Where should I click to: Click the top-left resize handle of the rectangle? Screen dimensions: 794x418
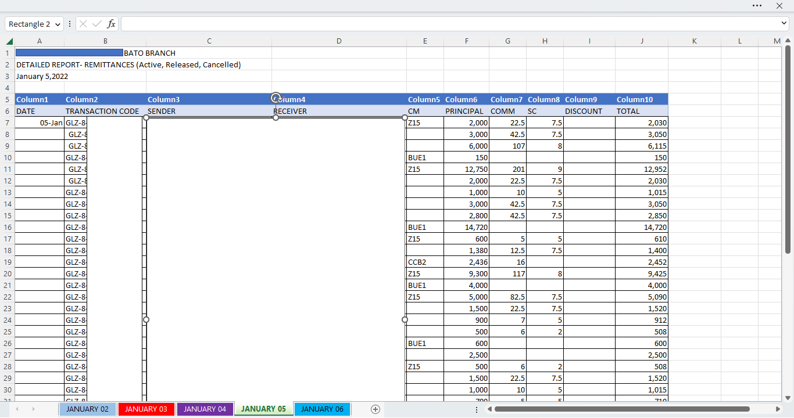[x=146, y=117]
